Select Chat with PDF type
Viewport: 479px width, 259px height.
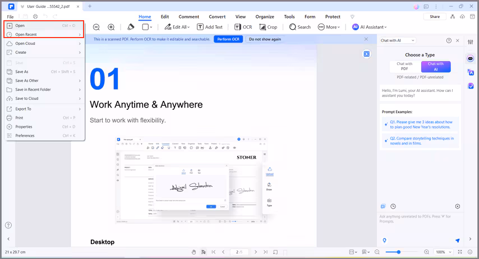click(x=404, y=67)
